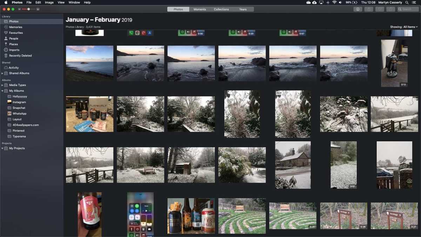
Task: Open the Apple menu
Action: pyautogui.click(x=6, y=2)
